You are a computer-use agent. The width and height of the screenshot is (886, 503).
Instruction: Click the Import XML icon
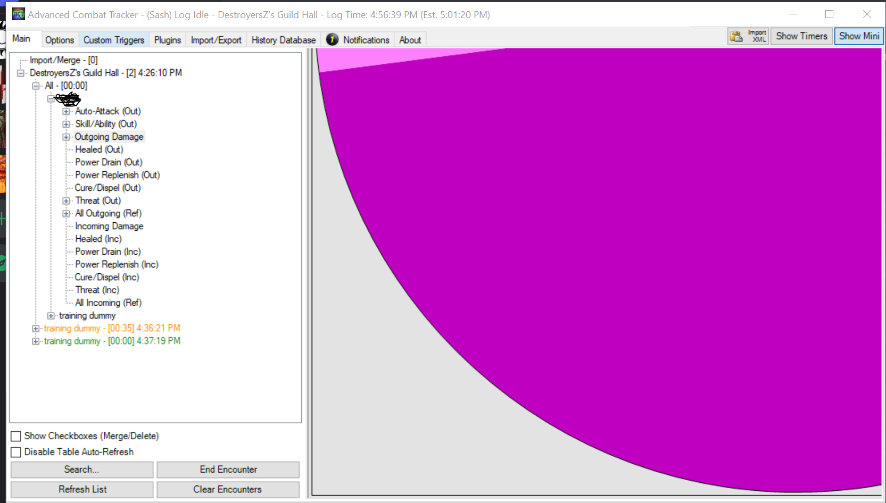737,36
